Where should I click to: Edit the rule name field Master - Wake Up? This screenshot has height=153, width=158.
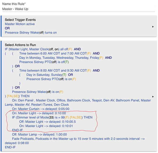(x=79, y=9)
